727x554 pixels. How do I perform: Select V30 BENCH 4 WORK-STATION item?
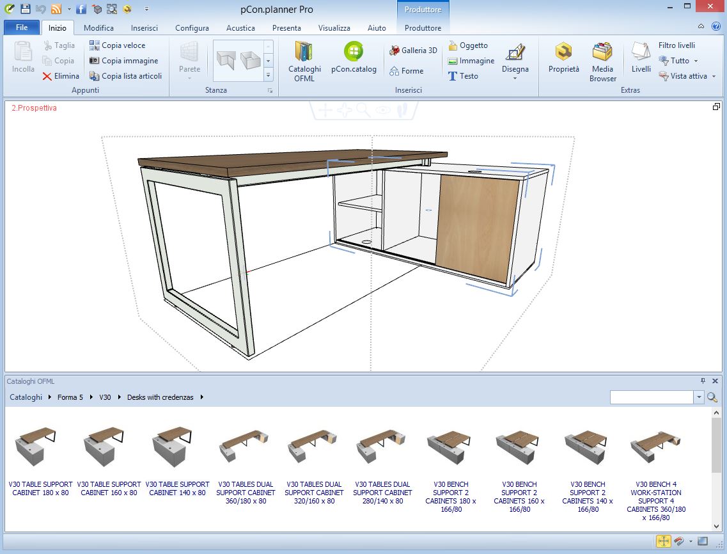click(x=656, y=474)
